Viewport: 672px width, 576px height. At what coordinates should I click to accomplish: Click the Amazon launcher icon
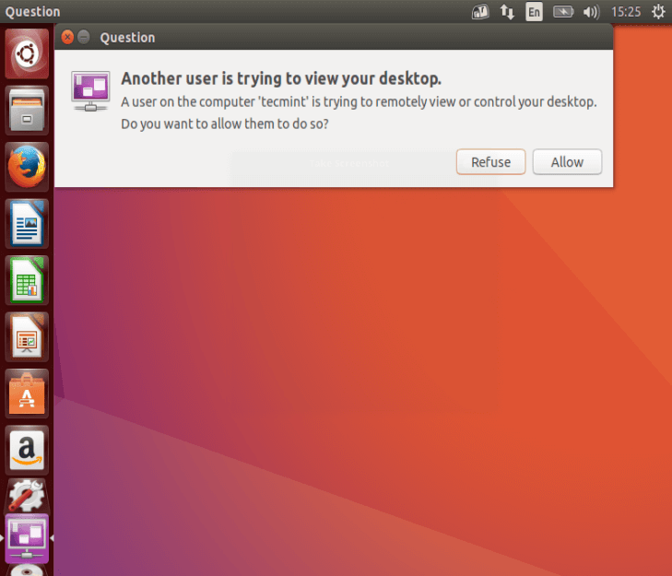pos(27,449)
